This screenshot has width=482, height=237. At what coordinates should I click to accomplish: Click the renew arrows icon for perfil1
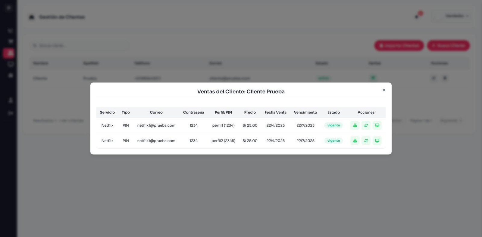[366, 125]
